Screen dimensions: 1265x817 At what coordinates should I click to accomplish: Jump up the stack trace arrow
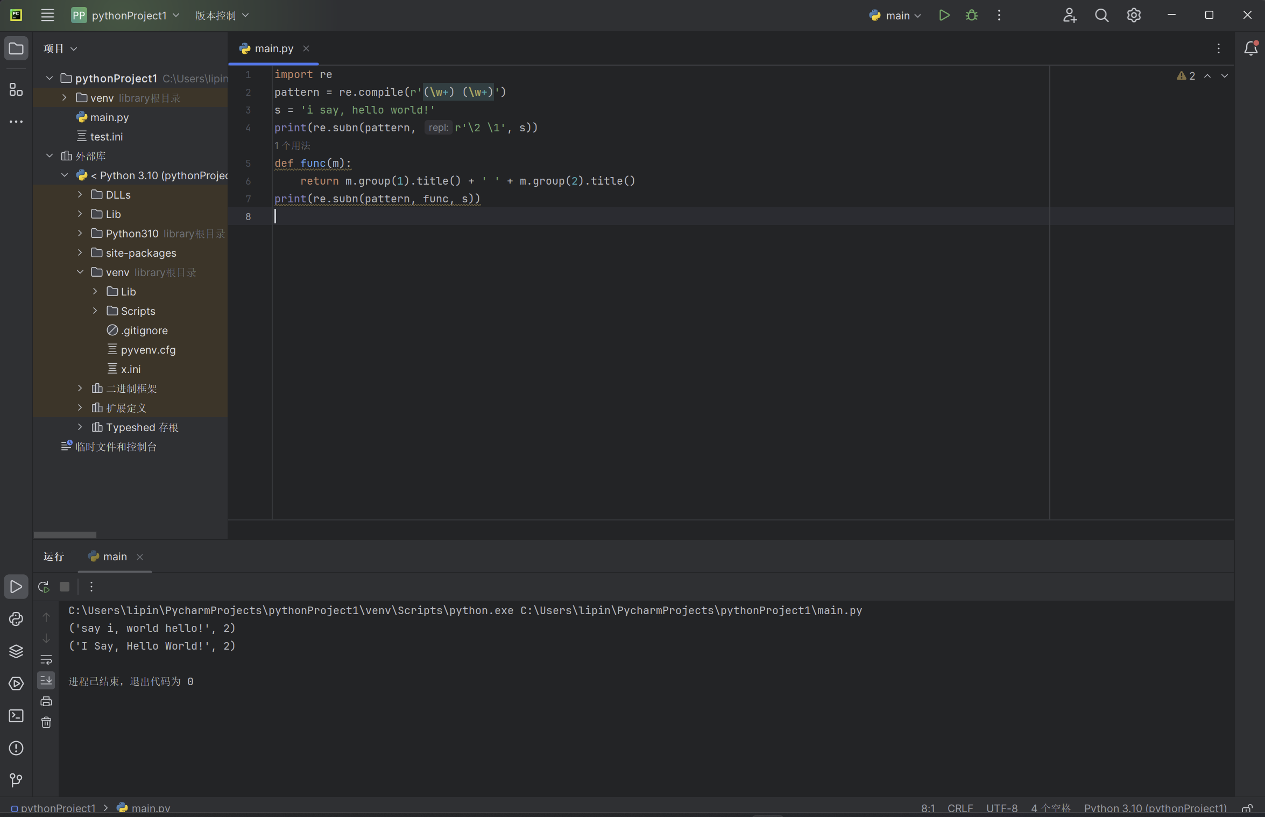[x=46, y=617]
